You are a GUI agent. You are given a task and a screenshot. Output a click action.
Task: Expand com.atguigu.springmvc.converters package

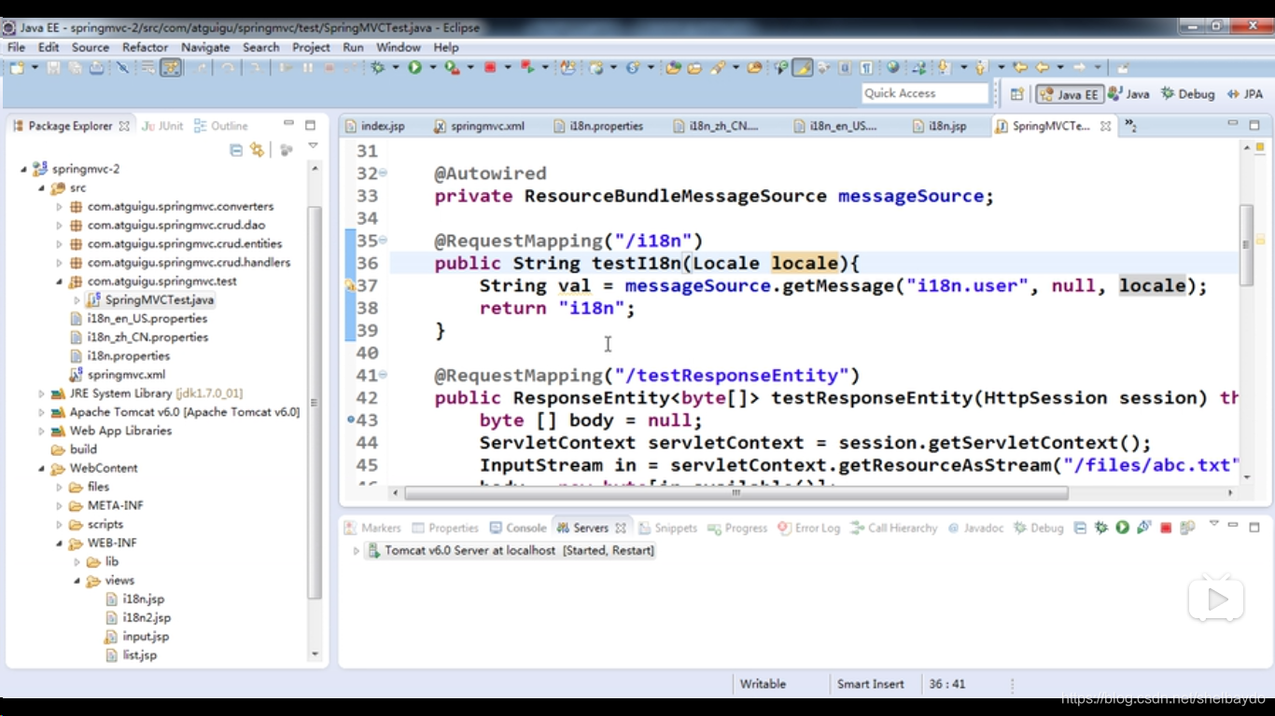(59, 207)
